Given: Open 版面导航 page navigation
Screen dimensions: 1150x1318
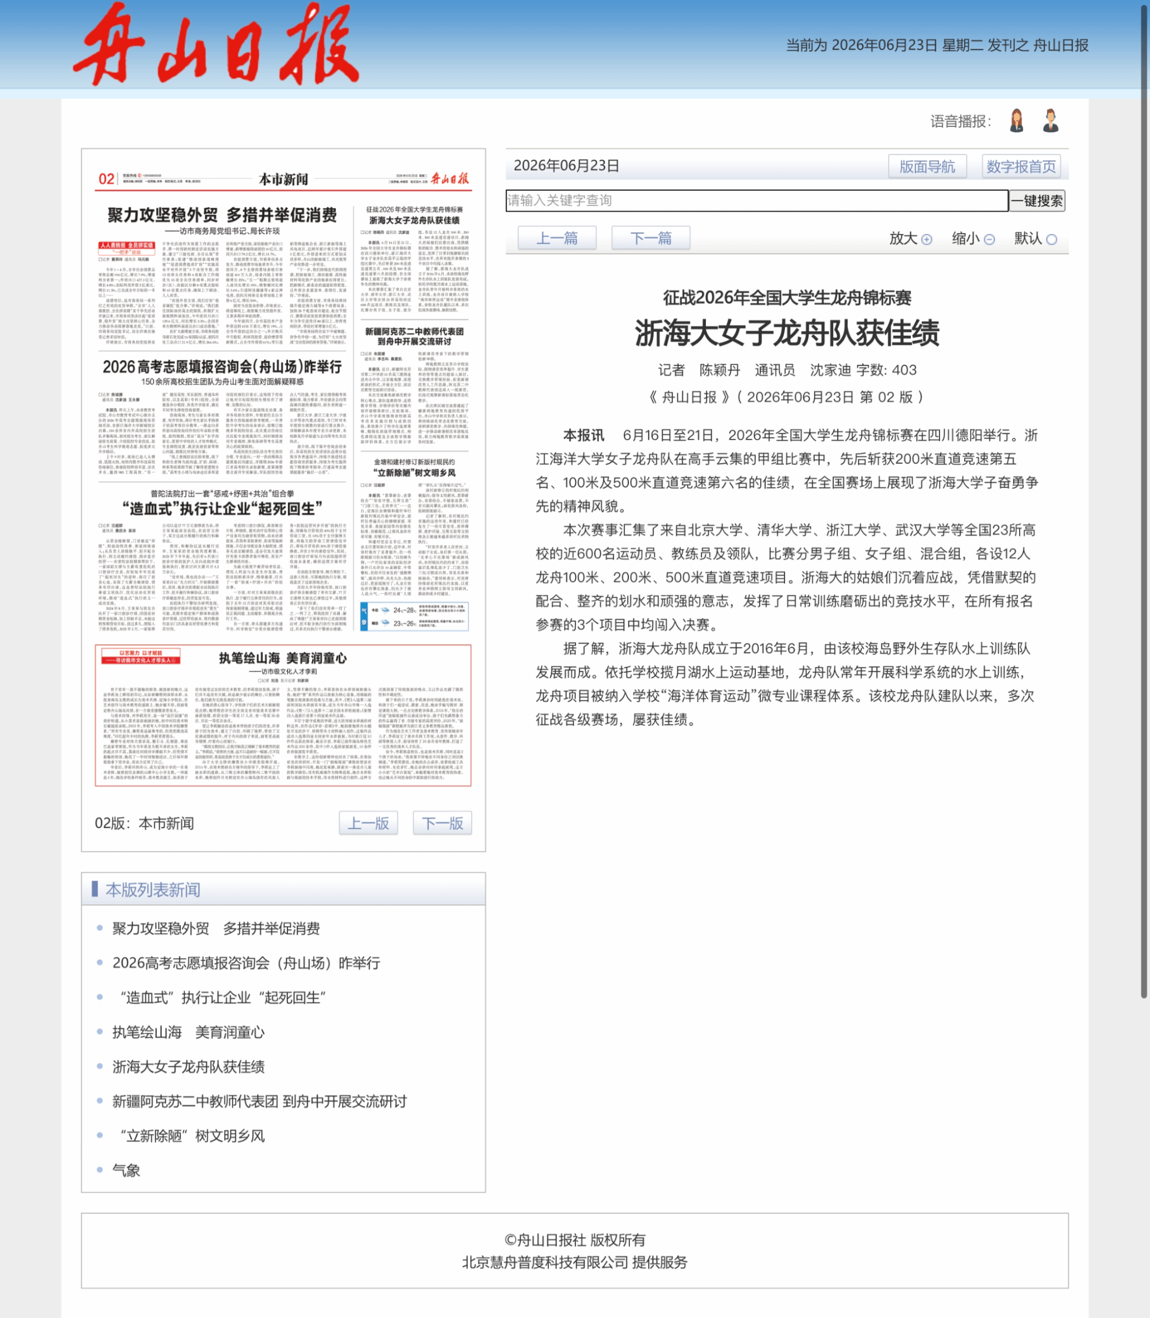Looking at the screenshot, I should [927, 167].
